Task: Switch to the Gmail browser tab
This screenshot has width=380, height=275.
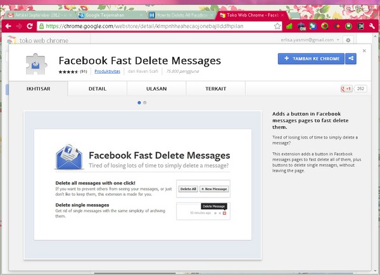Action: click(x=40, y=15)
